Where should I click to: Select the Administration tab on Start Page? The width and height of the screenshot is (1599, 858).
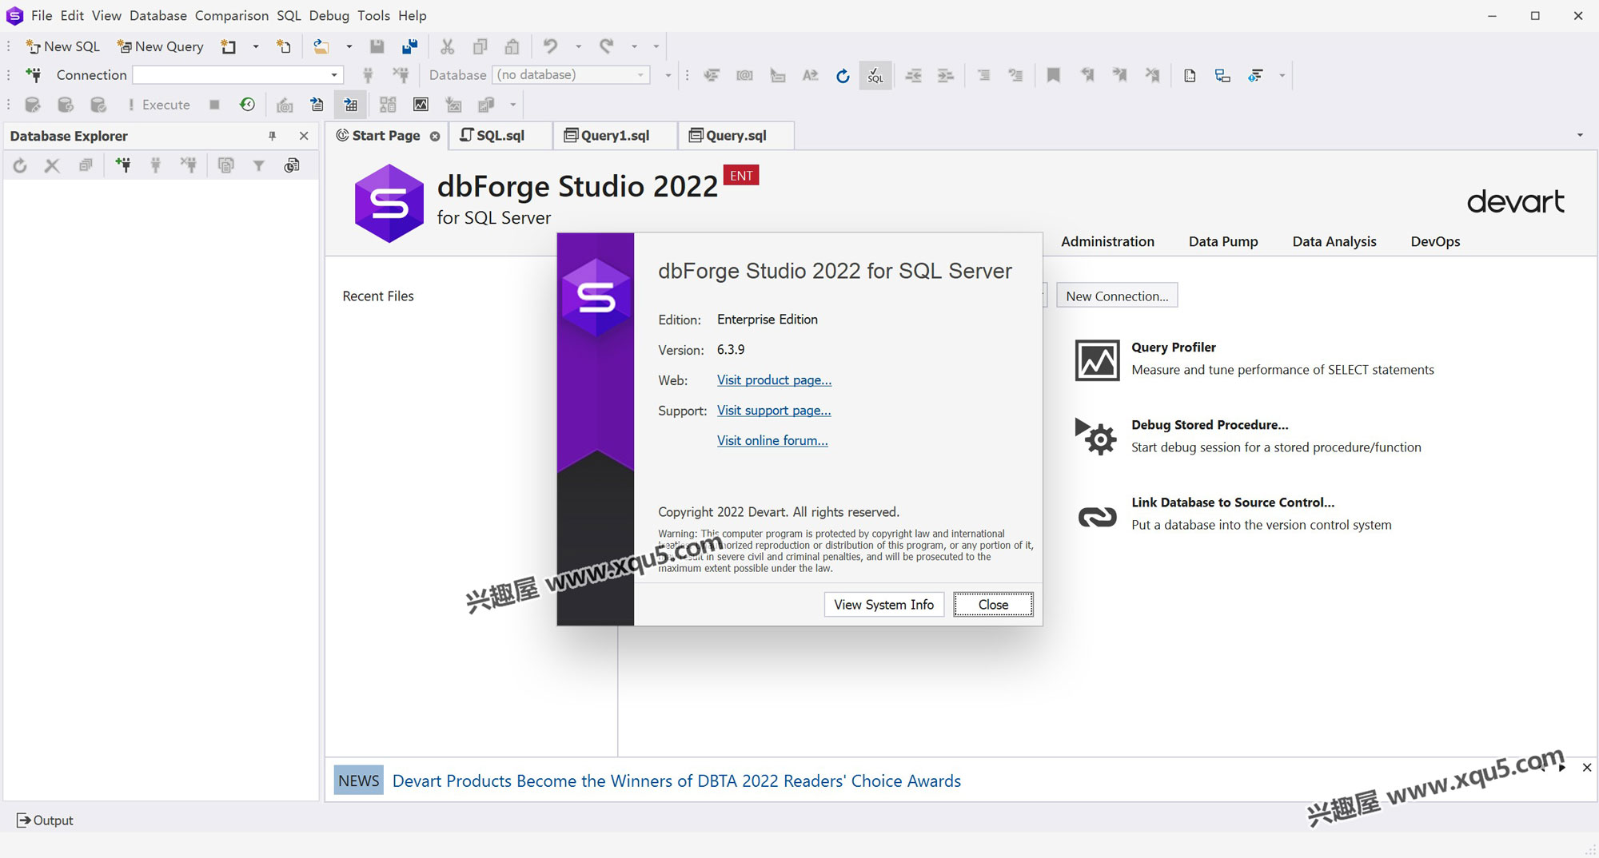click(1107, 241)
